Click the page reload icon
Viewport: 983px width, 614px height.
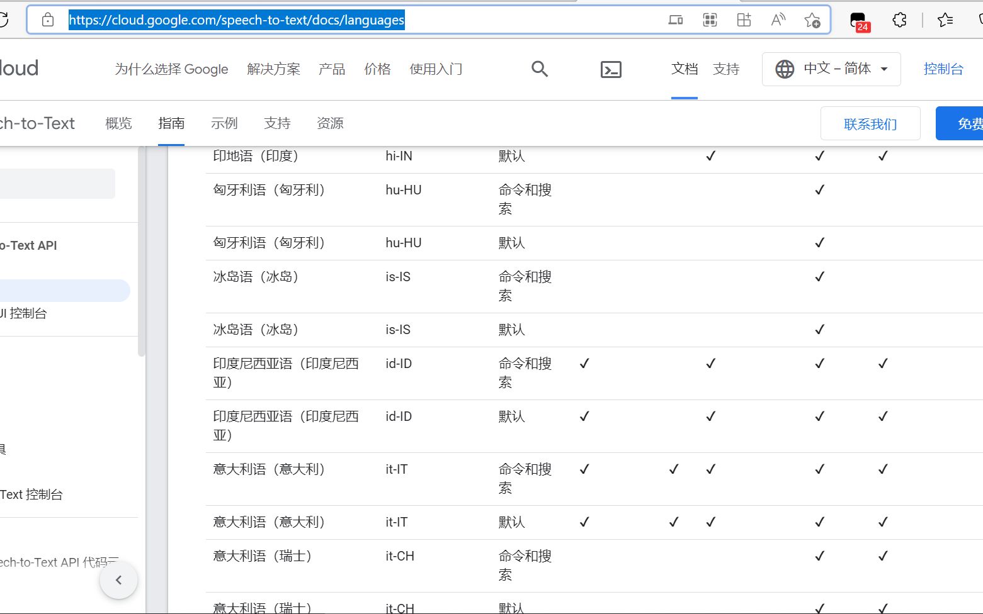pyautogui.click(x=3, y=20)
